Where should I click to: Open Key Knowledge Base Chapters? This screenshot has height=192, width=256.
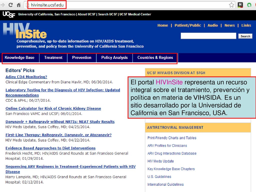click(x=171, y=169)
